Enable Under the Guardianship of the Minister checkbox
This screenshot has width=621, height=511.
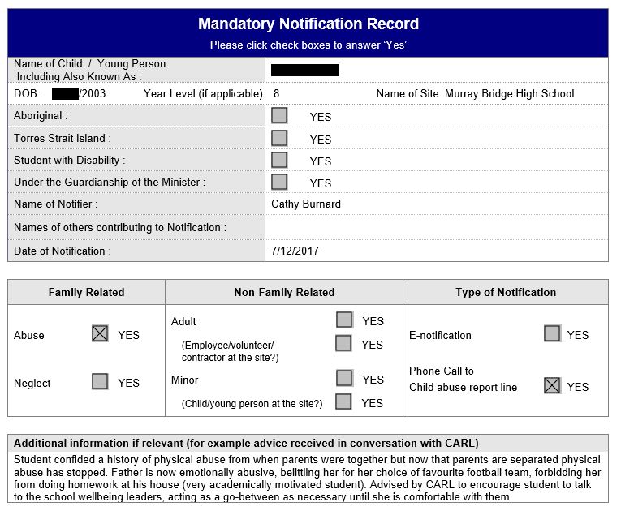tap(279, 182)
